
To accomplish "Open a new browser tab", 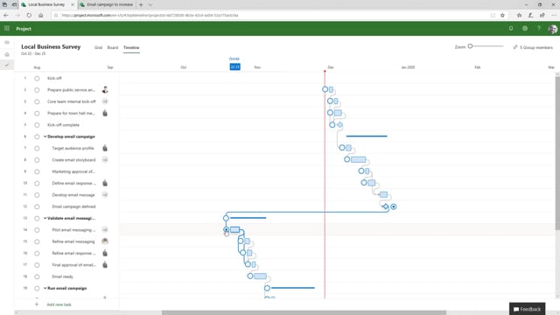I will 141,4.
